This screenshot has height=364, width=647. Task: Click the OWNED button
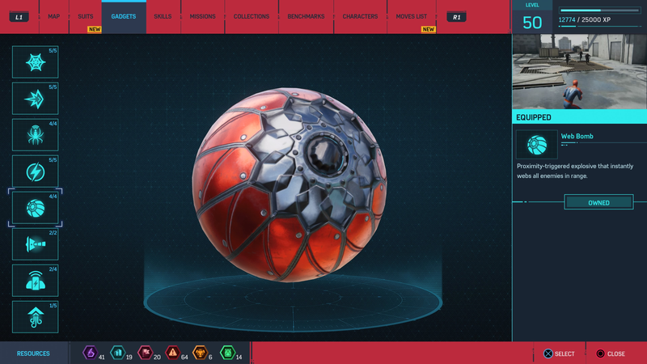click(598, 202)
